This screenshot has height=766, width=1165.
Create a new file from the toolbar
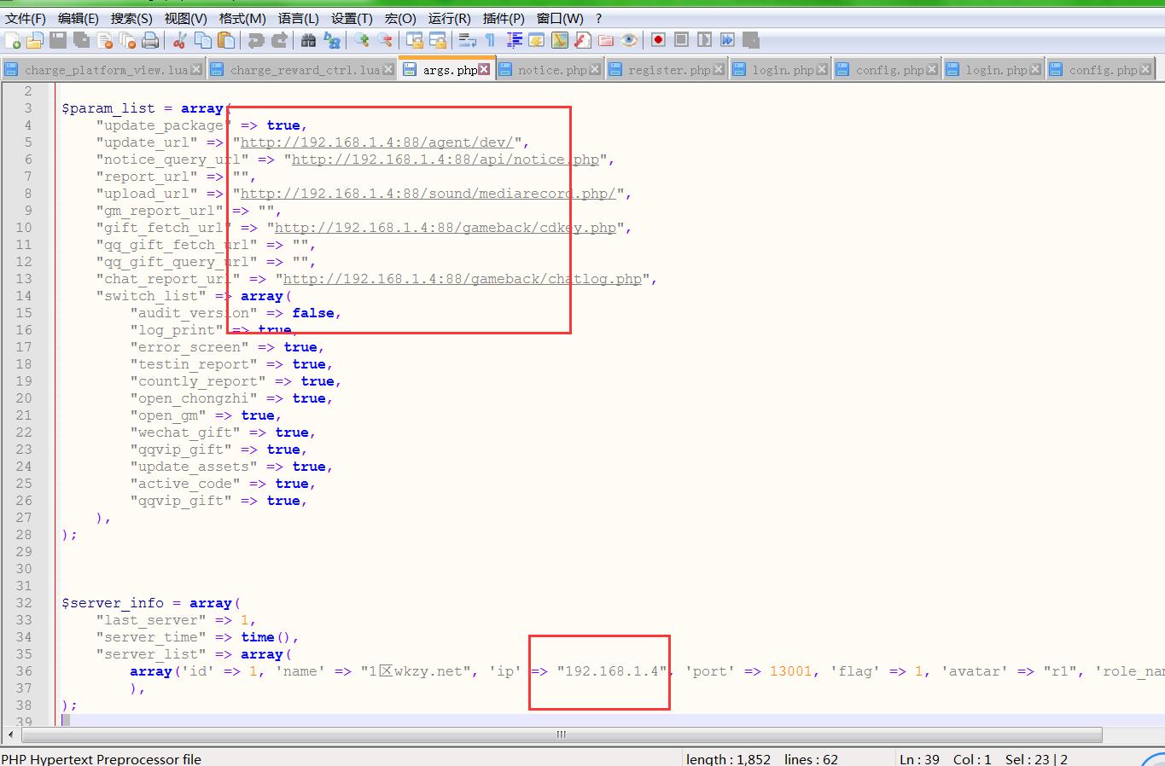[13, 40]
